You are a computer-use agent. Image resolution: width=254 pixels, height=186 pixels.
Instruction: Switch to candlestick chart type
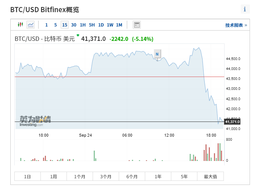coord(20,25)
